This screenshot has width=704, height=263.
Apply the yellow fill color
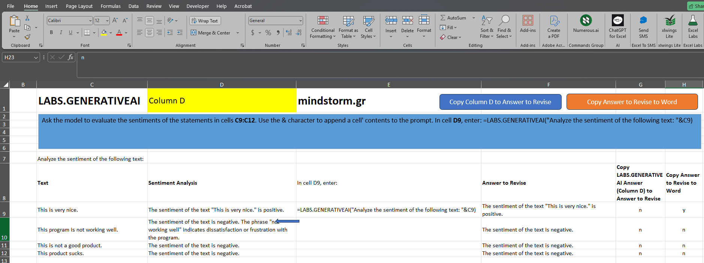(x=104, y=33)
